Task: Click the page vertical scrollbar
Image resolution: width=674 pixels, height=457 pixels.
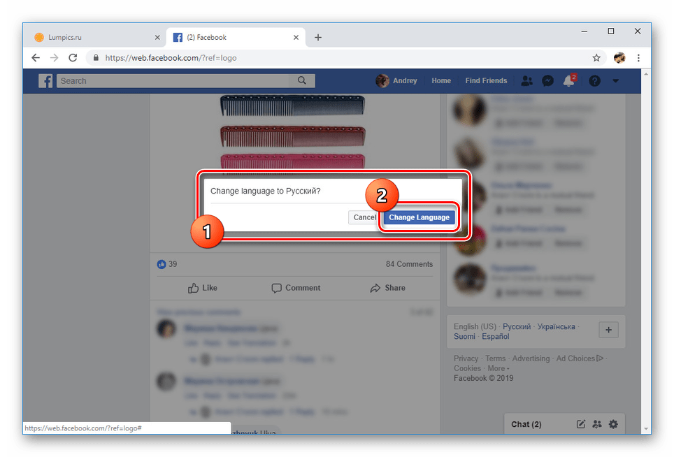Action: (x=645, y=252)
